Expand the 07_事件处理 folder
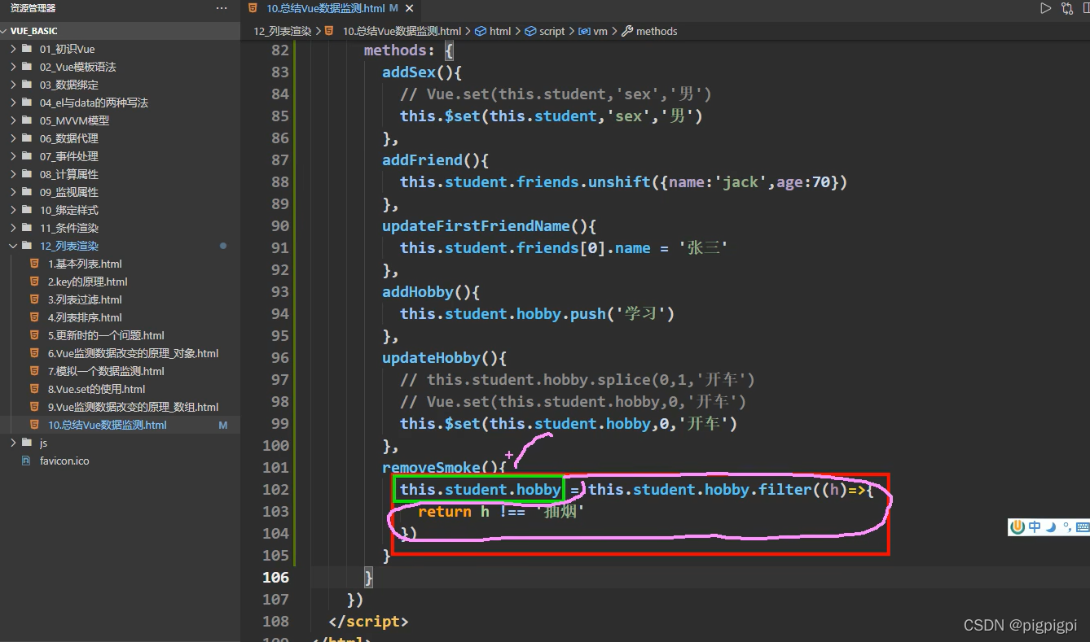 tap(121, 156)
